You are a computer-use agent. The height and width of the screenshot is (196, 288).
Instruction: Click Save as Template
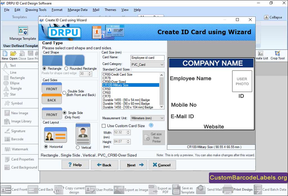(x=183, y=190)
